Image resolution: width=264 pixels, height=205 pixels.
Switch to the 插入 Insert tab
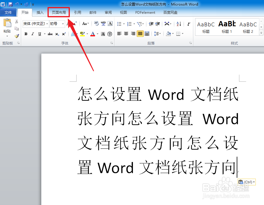click(x=40, y=12)
